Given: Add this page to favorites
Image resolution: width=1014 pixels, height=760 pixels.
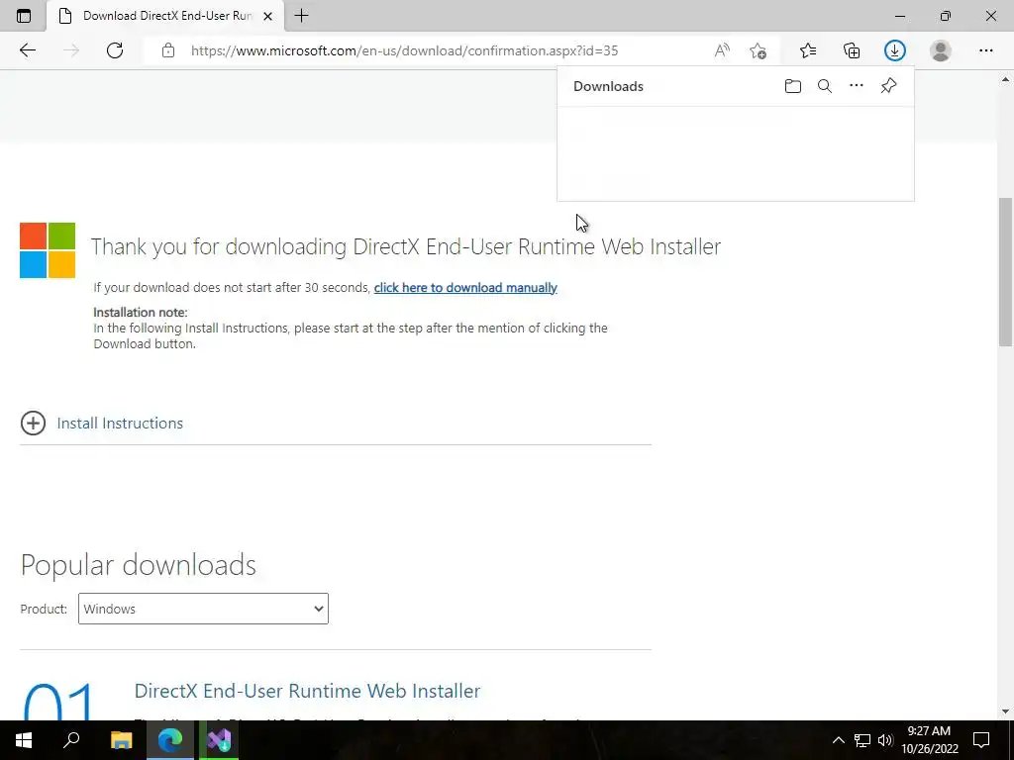Looking at the screenshot, I should coord(758,50).
